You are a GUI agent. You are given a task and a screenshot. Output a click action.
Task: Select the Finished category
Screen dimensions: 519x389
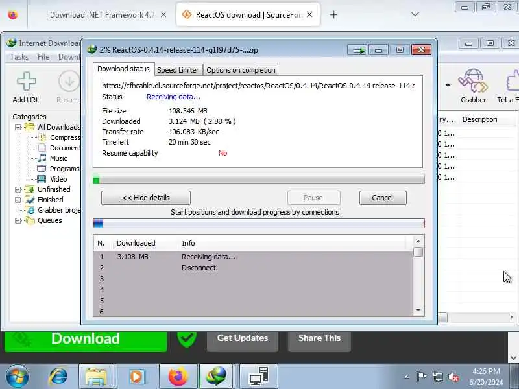point(50,200)
